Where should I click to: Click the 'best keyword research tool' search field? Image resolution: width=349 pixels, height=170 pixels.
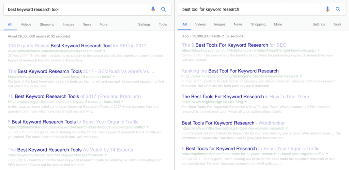75,10
